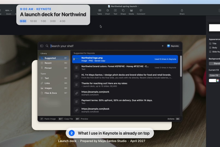
Task: Select the Northwind brand colors item
Action: 125,68
